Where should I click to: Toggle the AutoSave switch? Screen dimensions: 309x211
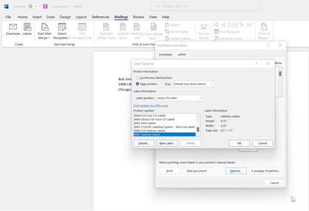pyautogui.click(x=33, y=6)
